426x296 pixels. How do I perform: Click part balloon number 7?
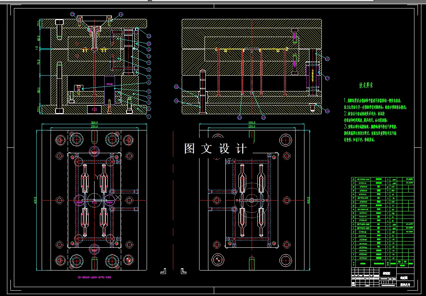click(x=149, y=77)
